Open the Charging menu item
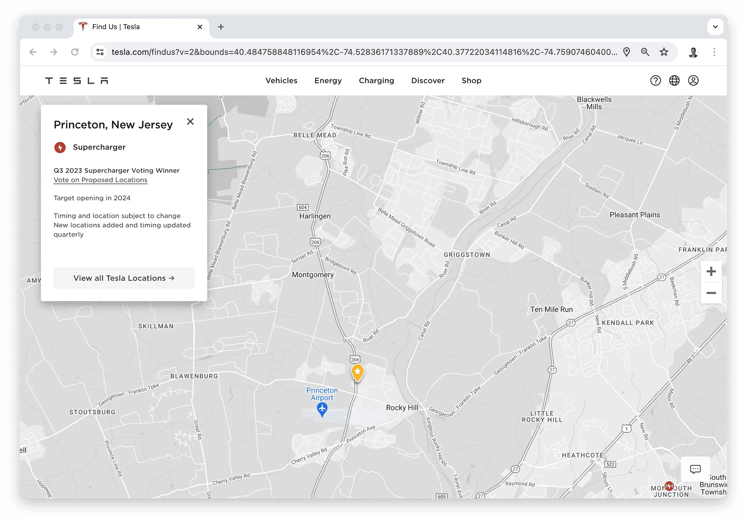747x523 pixels. click(376, 81)
